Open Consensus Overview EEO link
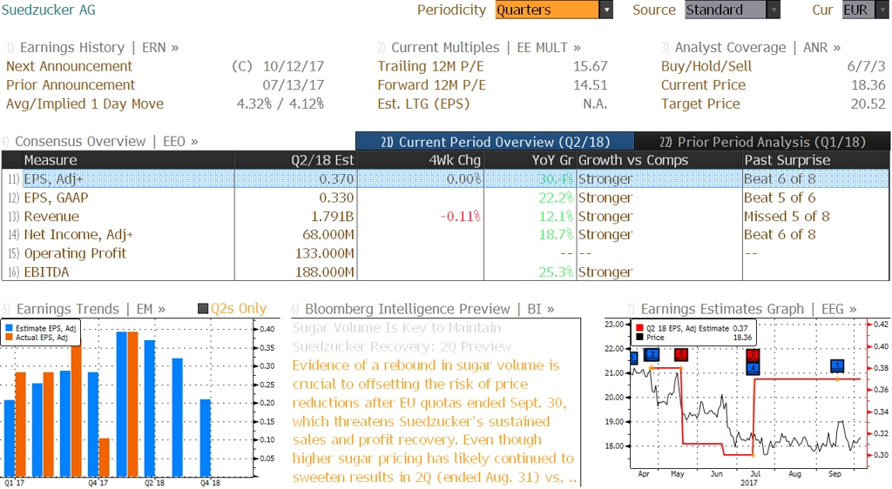This screenshot has width=892, height=489. pyautogui.click(x=106, y=142)
